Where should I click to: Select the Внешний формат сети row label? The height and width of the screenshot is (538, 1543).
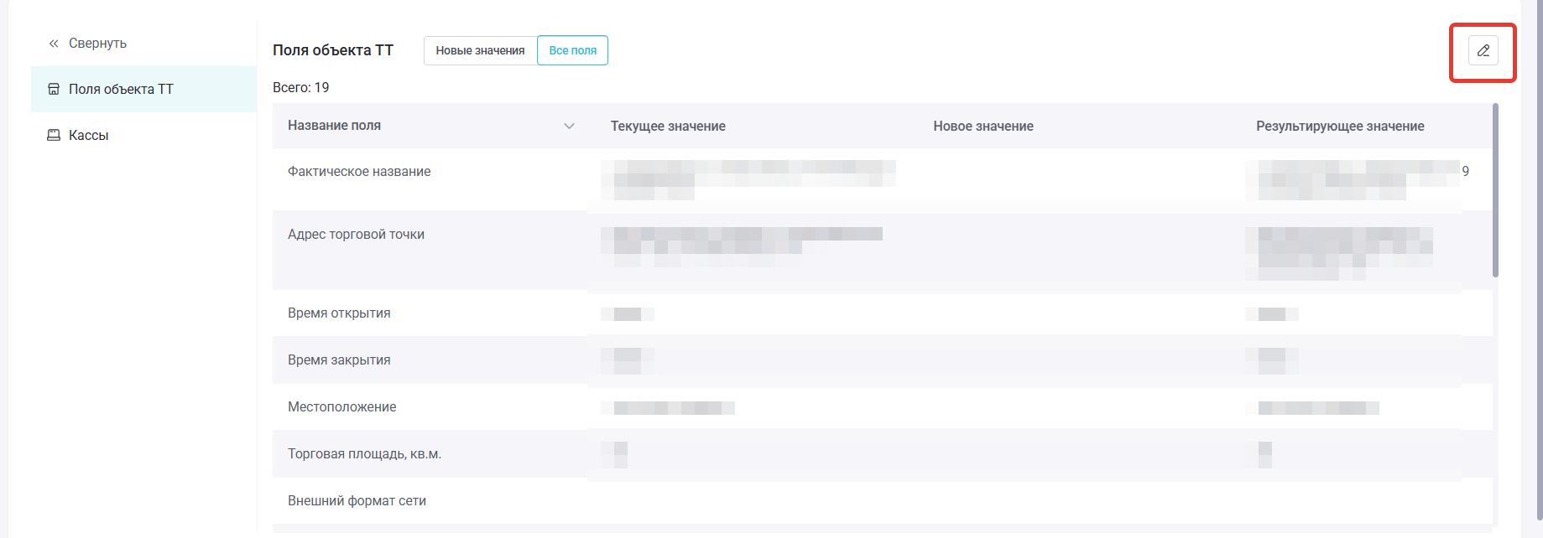(x=357, y=501)
